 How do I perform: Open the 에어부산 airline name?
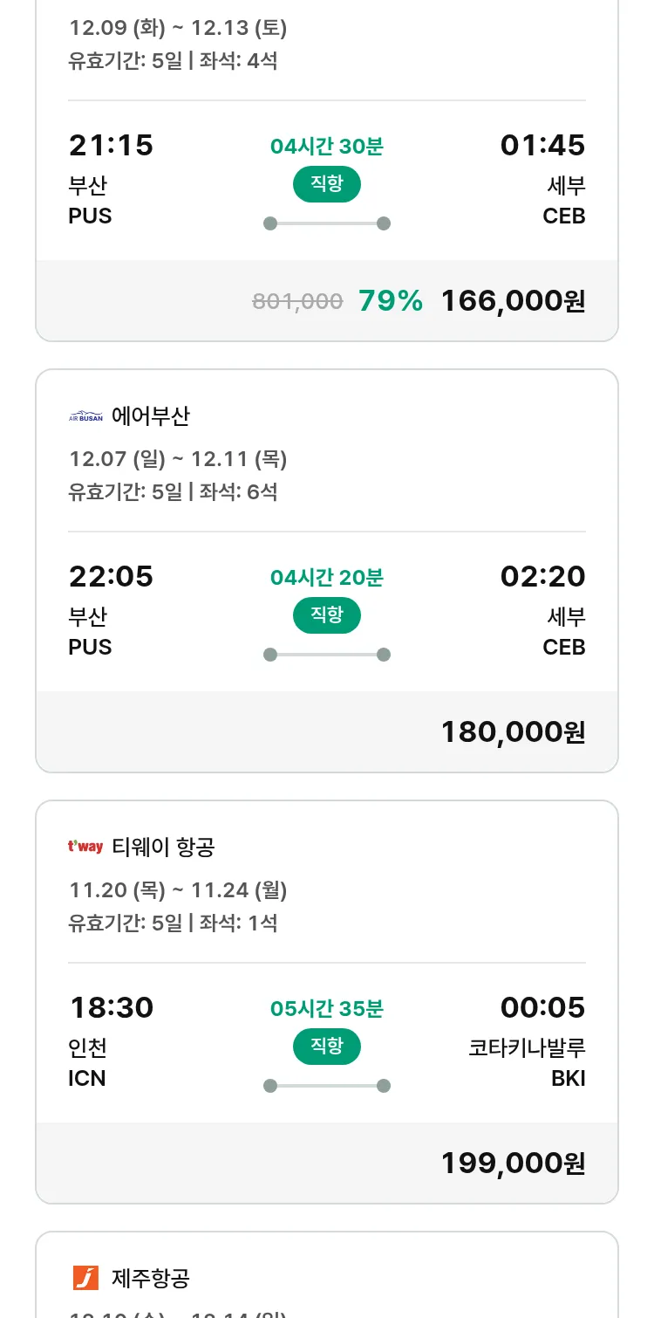pyautogui.click(x=151, y=416)
